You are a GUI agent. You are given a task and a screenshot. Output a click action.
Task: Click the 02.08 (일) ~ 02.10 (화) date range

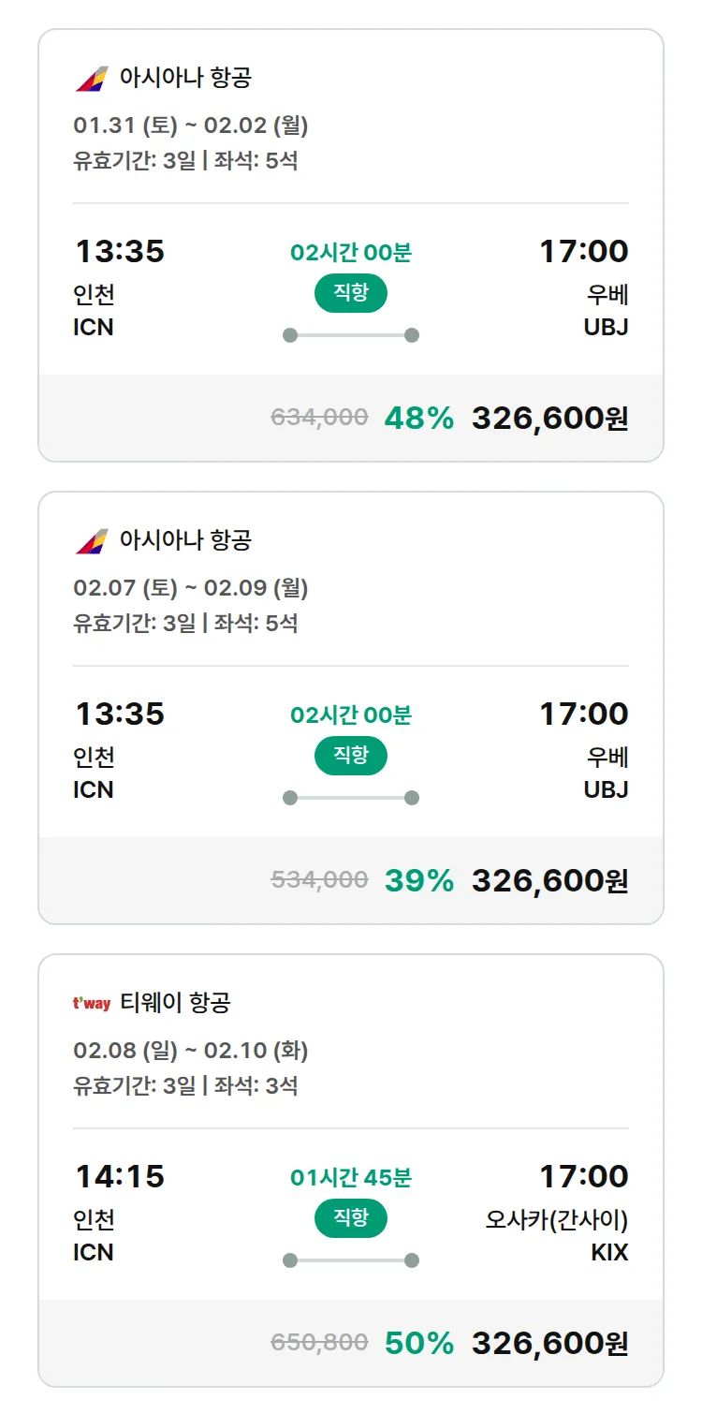[191, 1051]
